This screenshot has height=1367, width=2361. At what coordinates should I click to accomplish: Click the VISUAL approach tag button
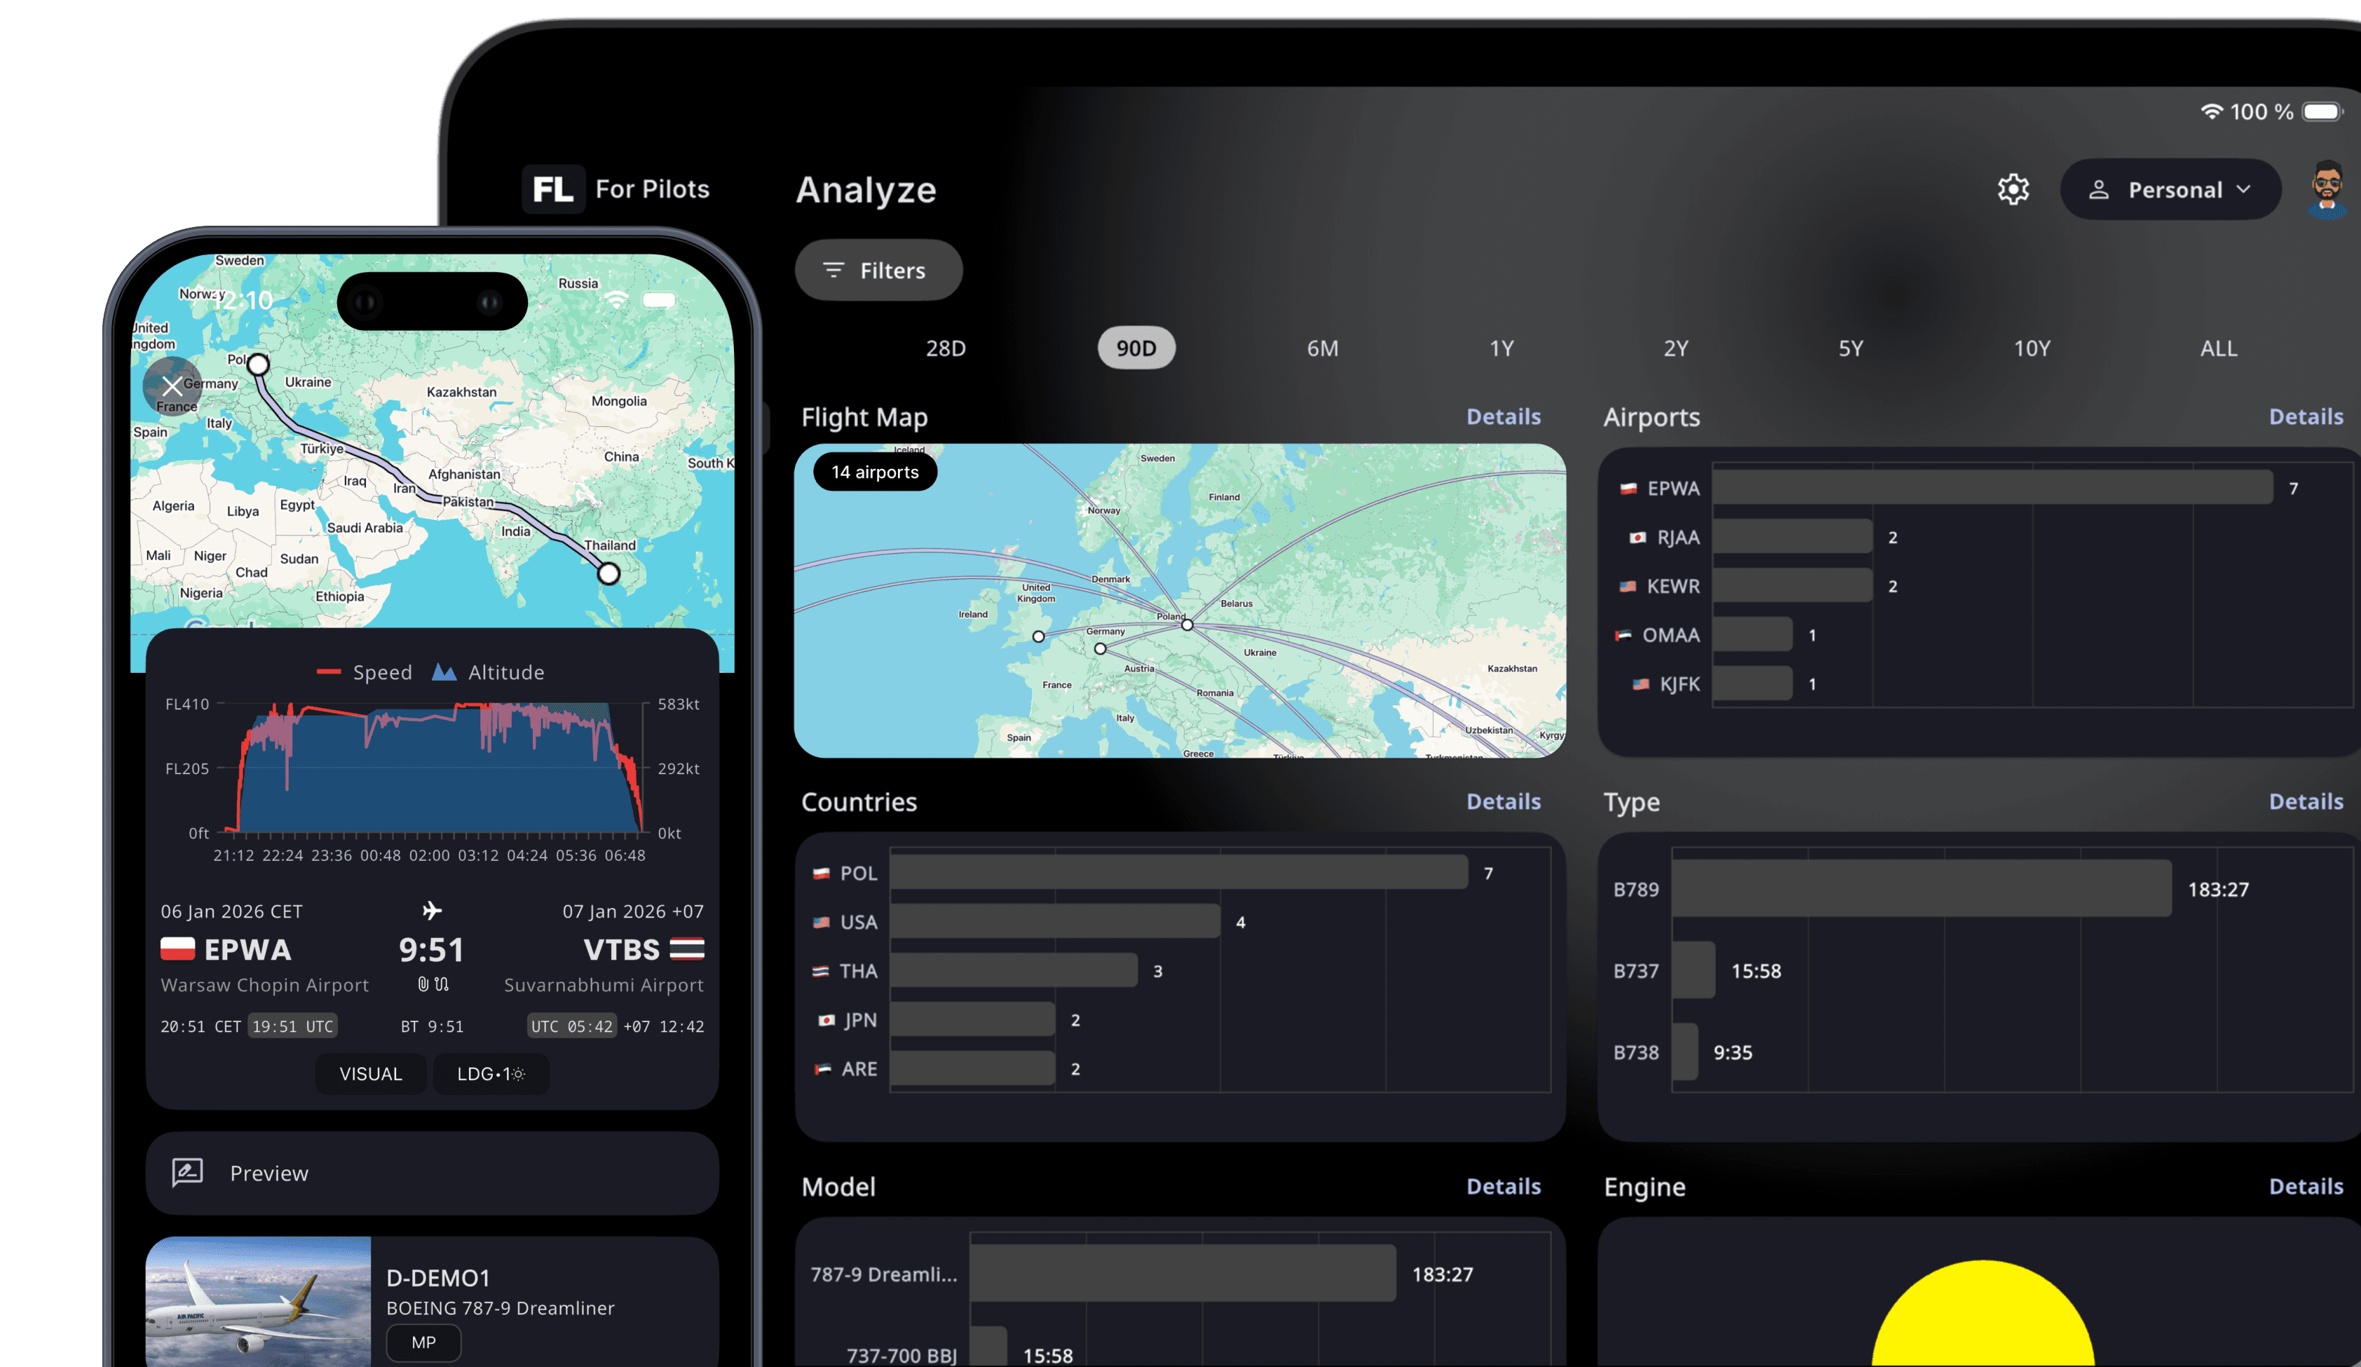[370, 1074]
